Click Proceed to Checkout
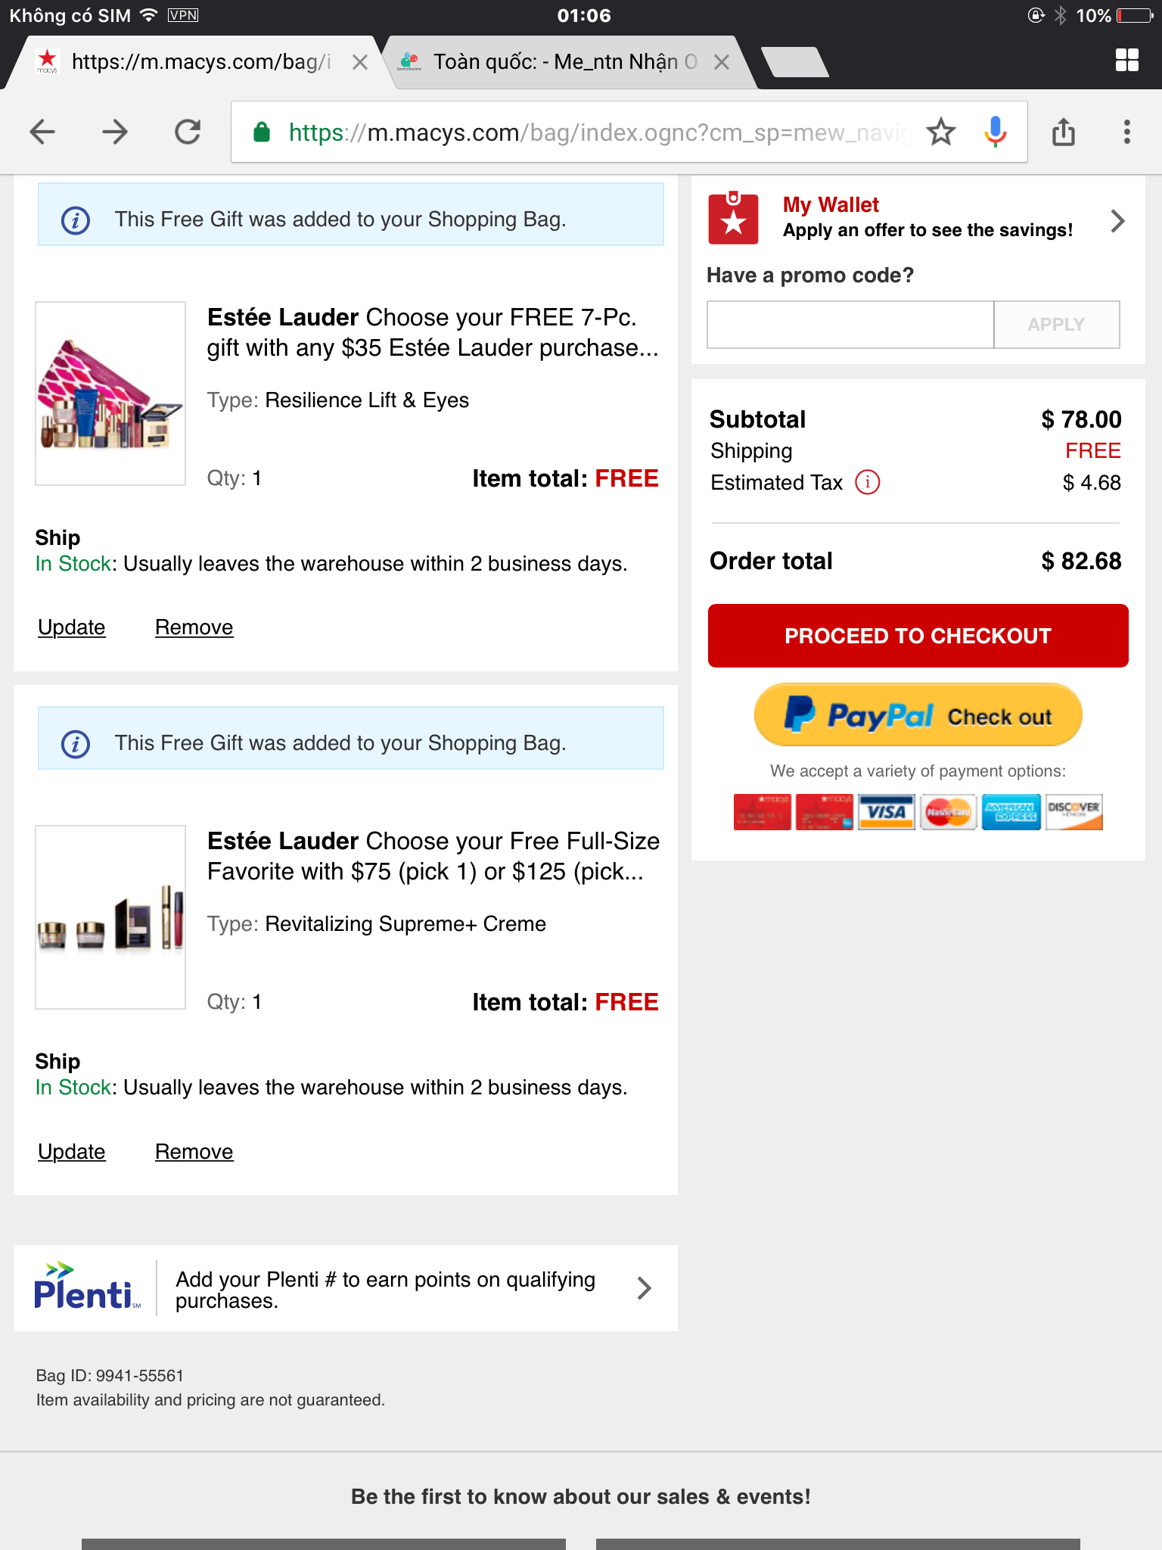Image resolution: width=1162 pixels, height=1550 pixels. pyautogui.click(x=918, y=636)
